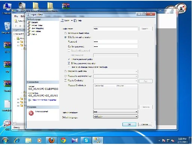The image size is (192, 145).
Task: Select Mapped to certificate radio button
Action: click(x=65, y=71)
